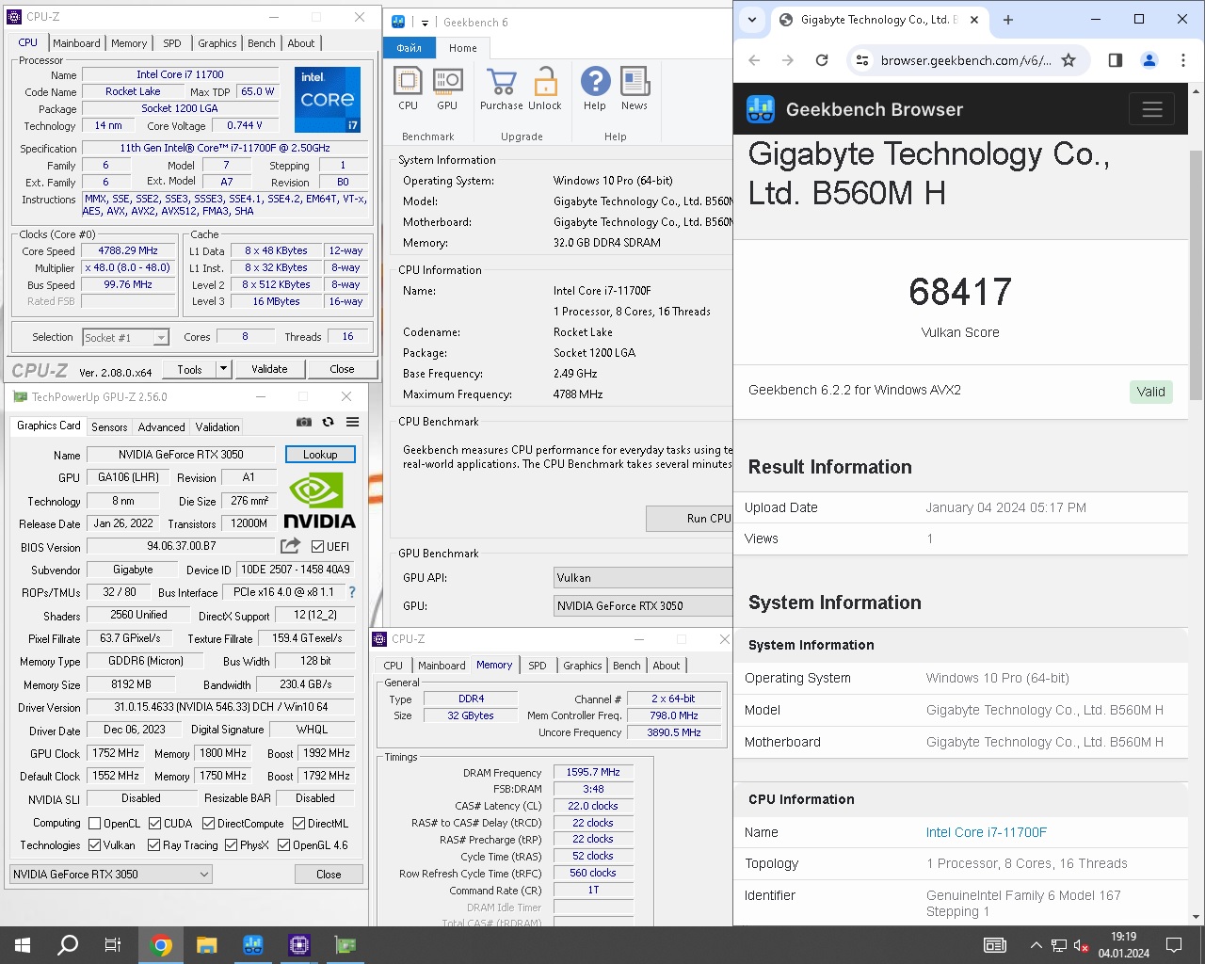
Task: Open Windows taskbar search
Action: point(68,945)
